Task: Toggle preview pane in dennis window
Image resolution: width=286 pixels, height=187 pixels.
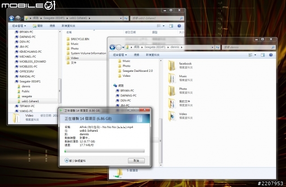Action: click(263, 55)
